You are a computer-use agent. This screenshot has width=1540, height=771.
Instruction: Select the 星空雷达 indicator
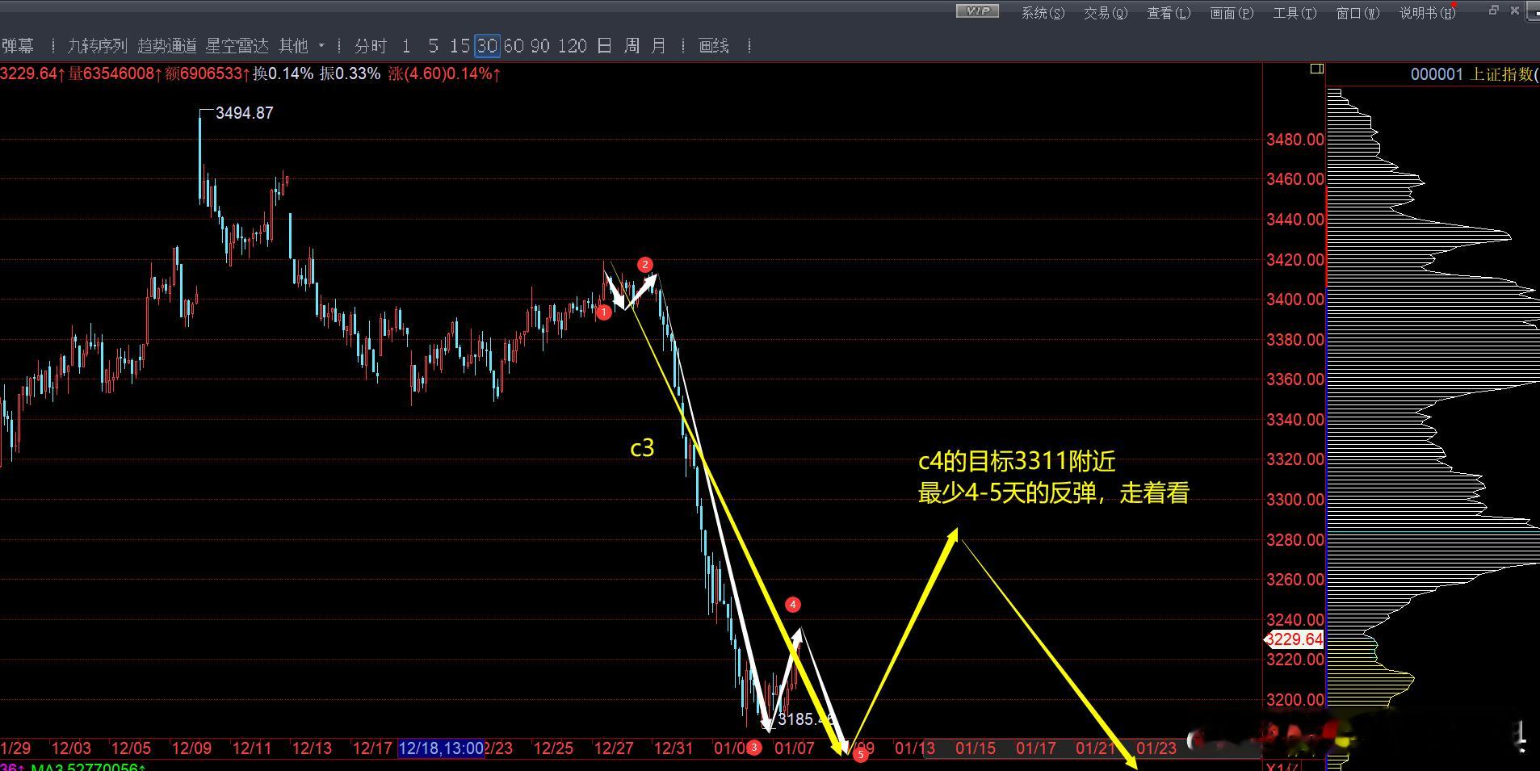click(237, 46)
